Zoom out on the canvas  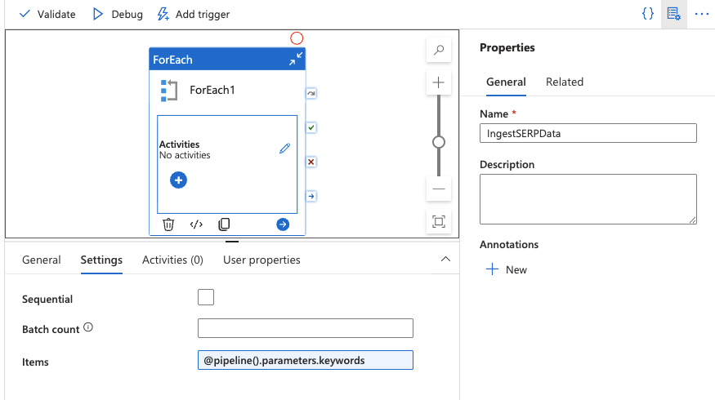tap(439, 189)
